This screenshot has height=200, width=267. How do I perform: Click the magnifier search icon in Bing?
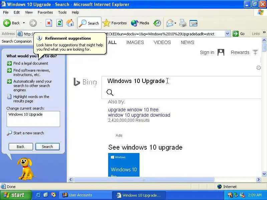(x=110, y=93)
